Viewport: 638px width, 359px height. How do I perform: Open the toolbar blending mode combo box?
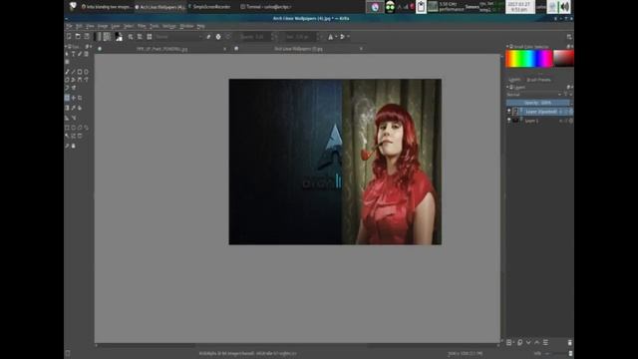(x=178, y=37)
